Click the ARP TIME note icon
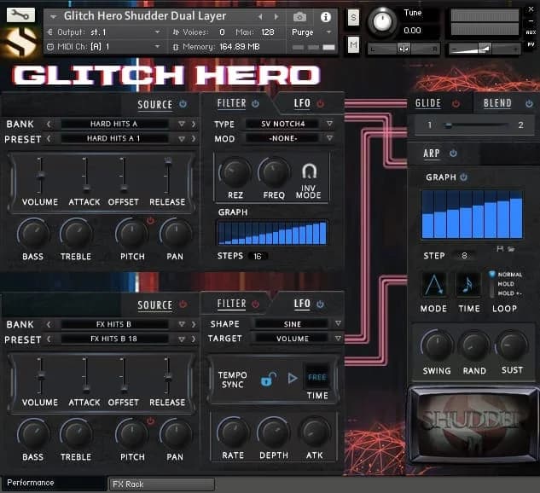Screen dimensions: 540x493 468,285
